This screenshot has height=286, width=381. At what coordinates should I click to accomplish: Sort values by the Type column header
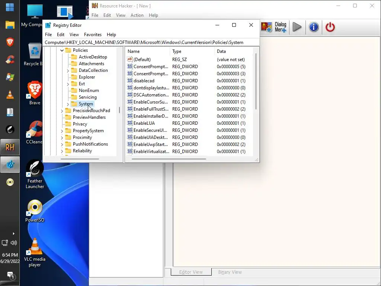(192, 51)
